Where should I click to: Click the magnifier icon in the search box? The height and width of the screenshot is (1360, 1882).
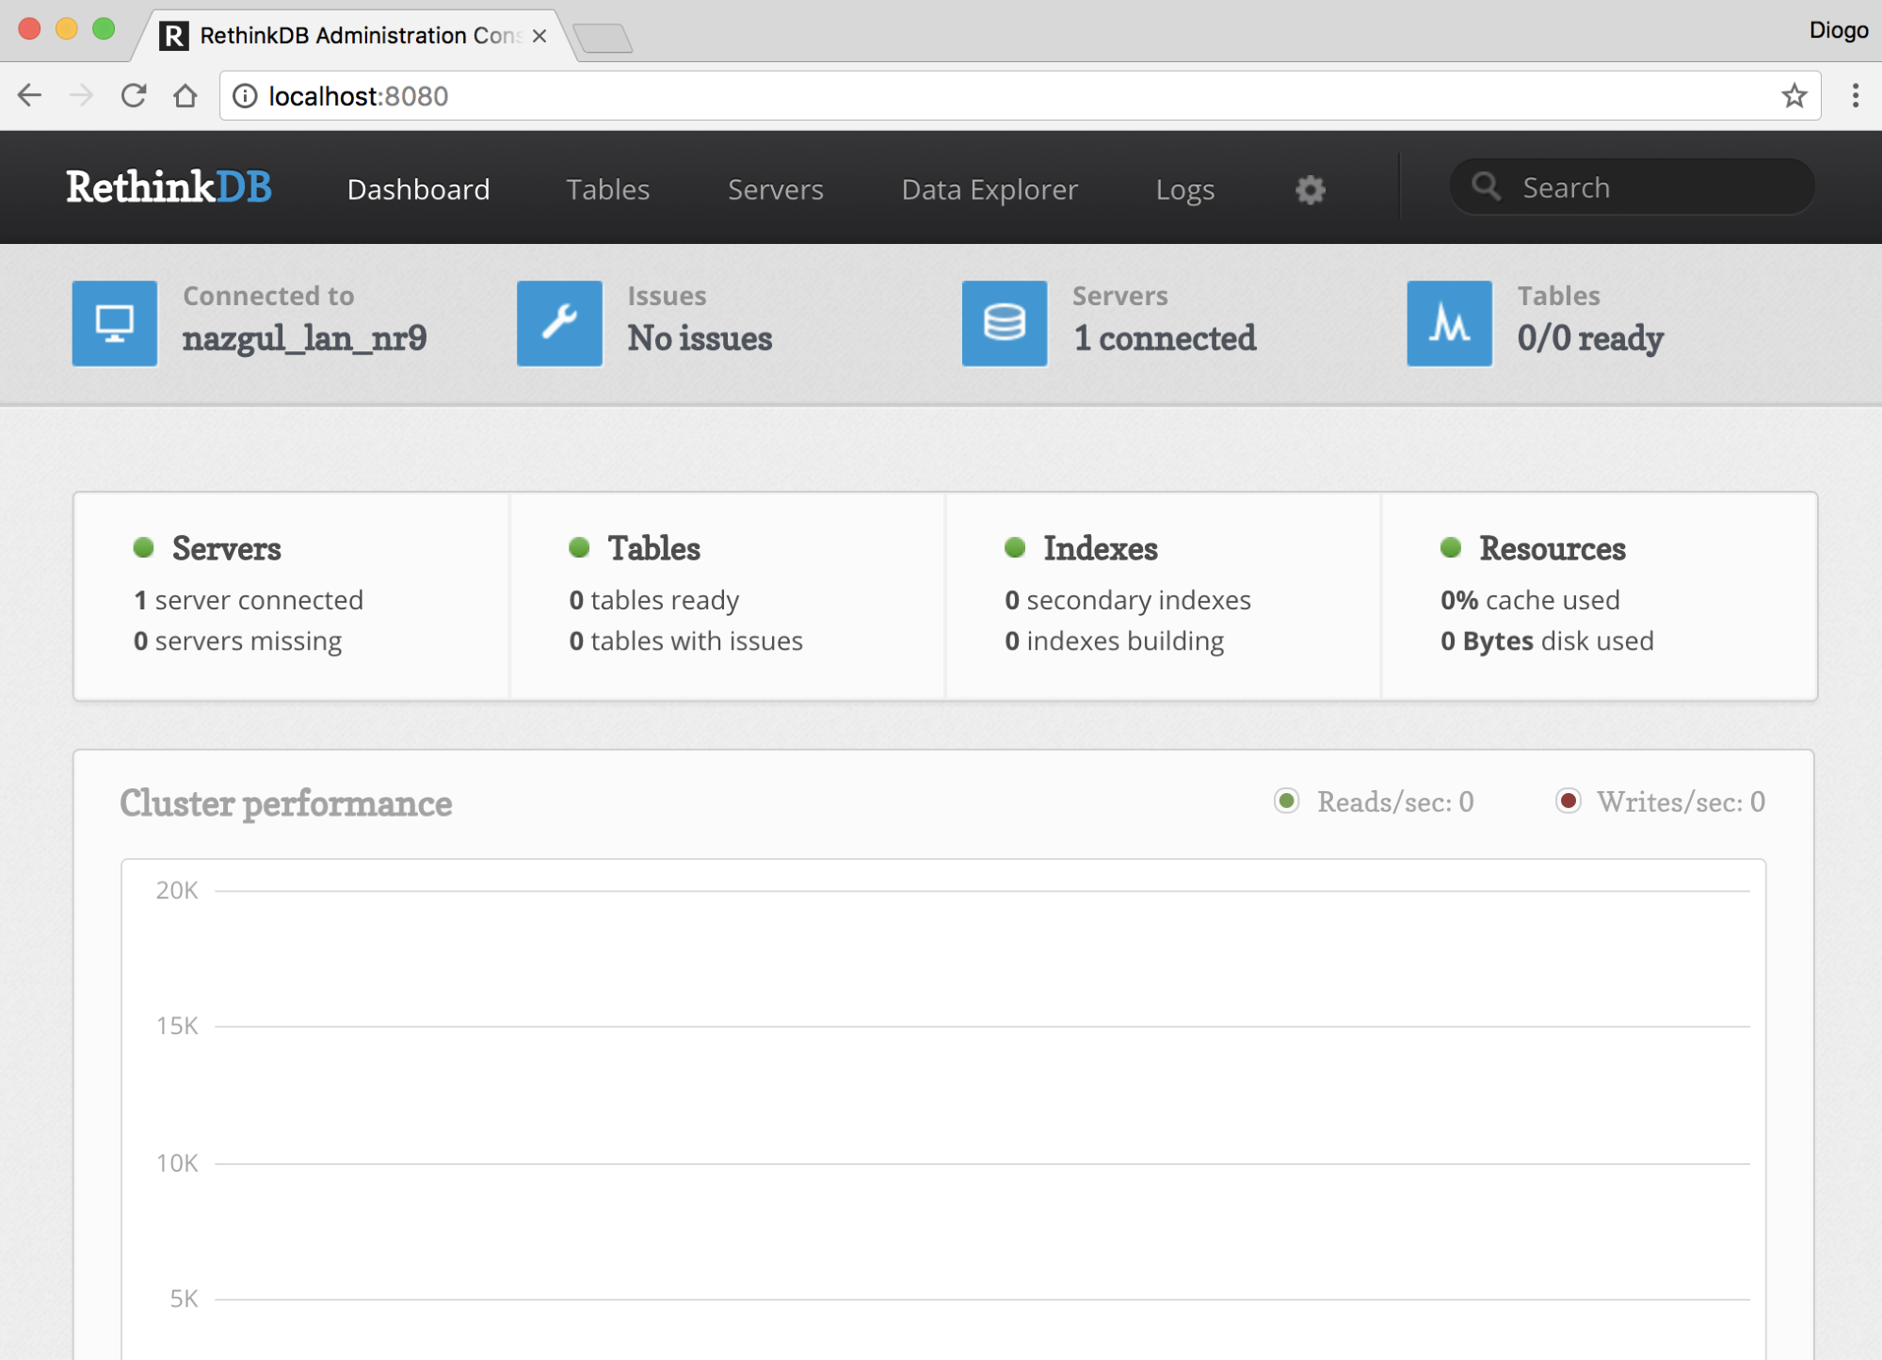click(1486, 186)
